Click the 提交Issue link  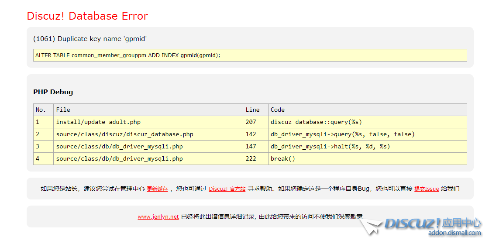click(427, 189)
